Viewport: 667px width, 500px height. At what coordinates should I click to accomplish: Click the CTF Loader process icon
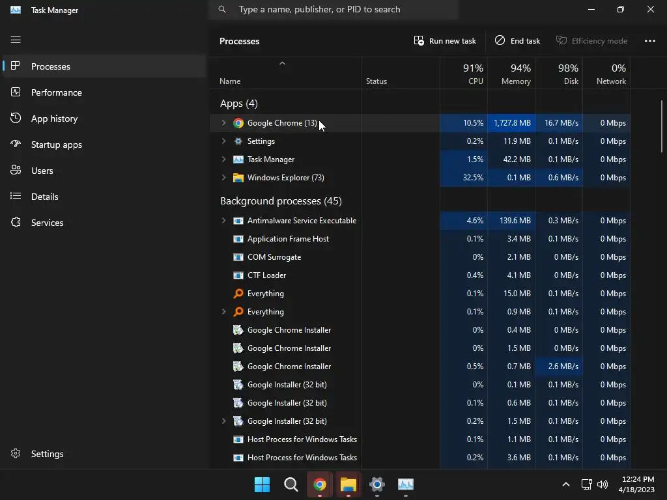(x=238, y=275)
